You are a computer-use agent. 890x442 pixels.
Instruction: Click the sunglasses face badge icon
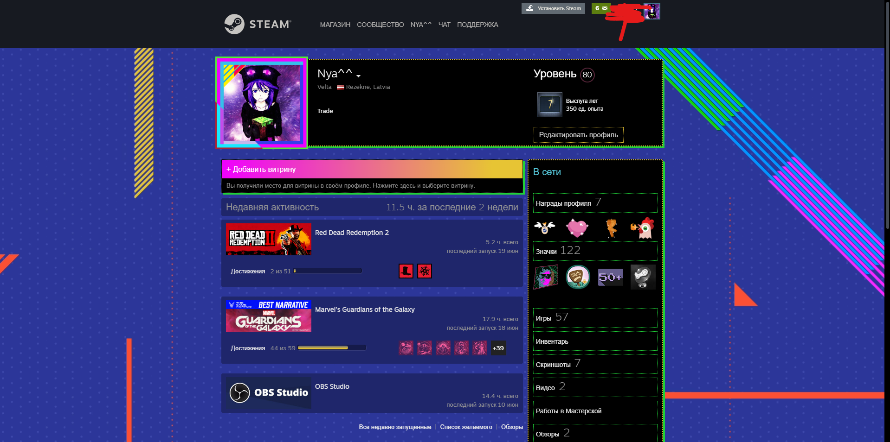(546, 277)
